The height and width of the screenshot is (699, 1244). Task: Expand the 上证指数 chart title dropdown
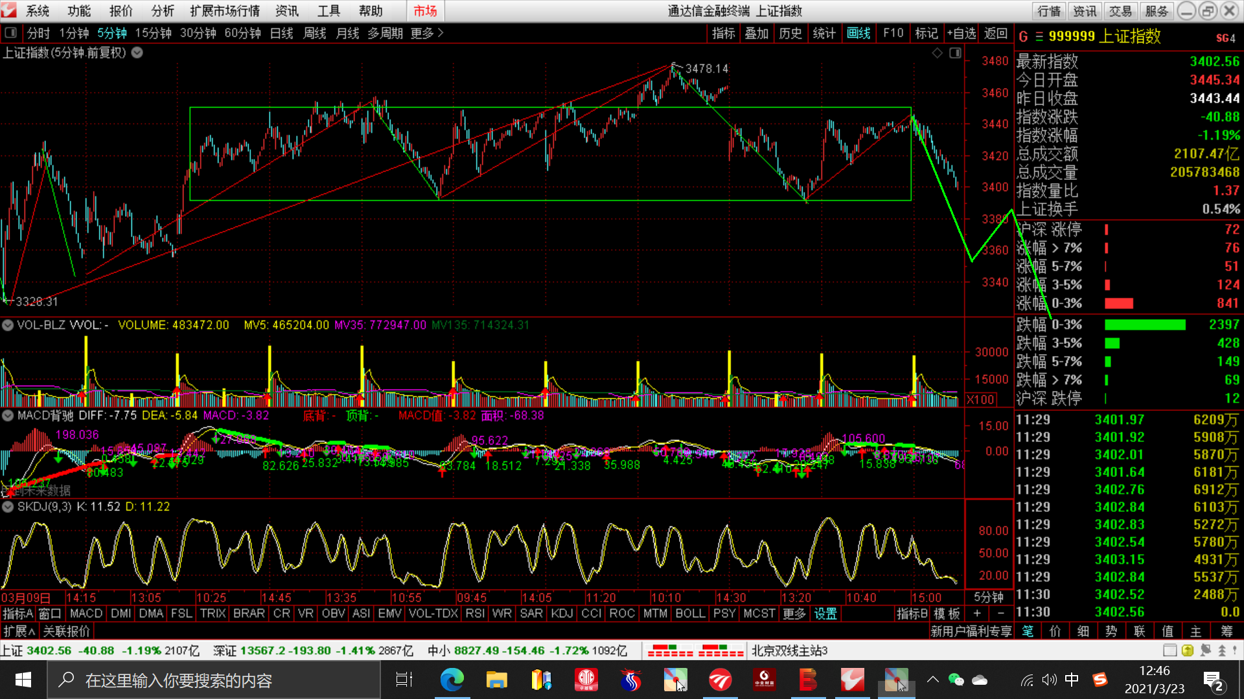137,53
